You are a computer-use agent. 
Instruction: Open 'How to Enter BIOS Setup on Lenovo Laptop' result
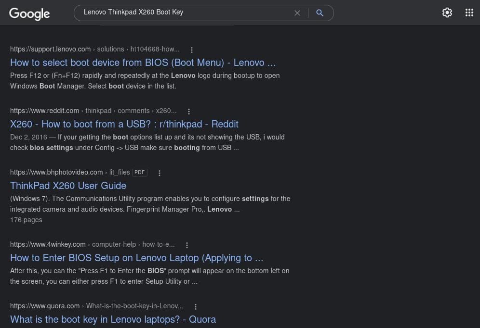(x=136, y=258)
